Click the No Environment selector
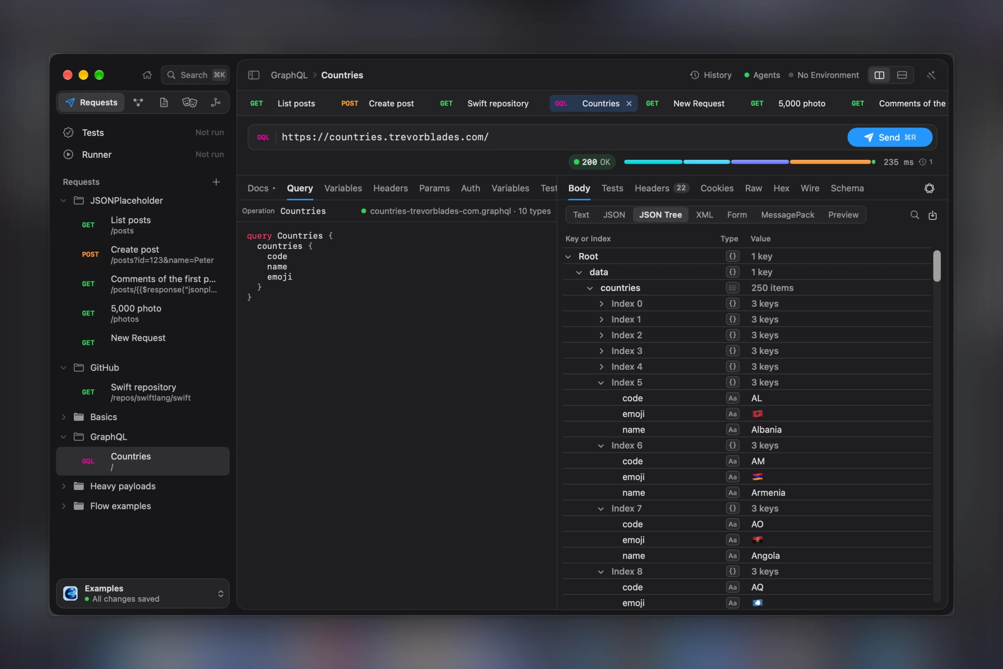This screenshot has width=1003, height=669. (x=823, y=75)
